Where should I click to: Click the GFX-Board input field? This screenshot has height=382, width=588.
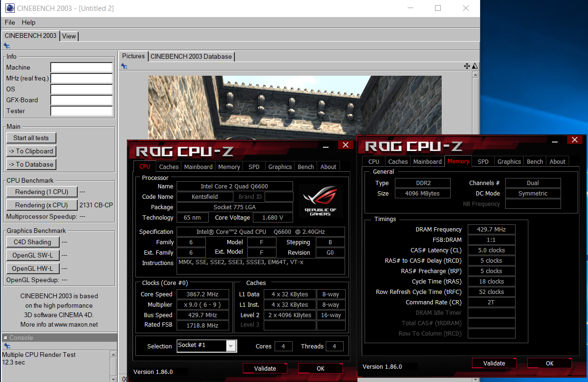pyautogui.click(x=81, y=100)
